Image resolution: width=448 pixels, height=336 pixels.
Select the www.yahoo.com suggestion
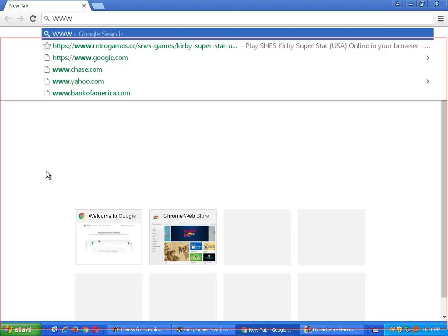[238, 81]
